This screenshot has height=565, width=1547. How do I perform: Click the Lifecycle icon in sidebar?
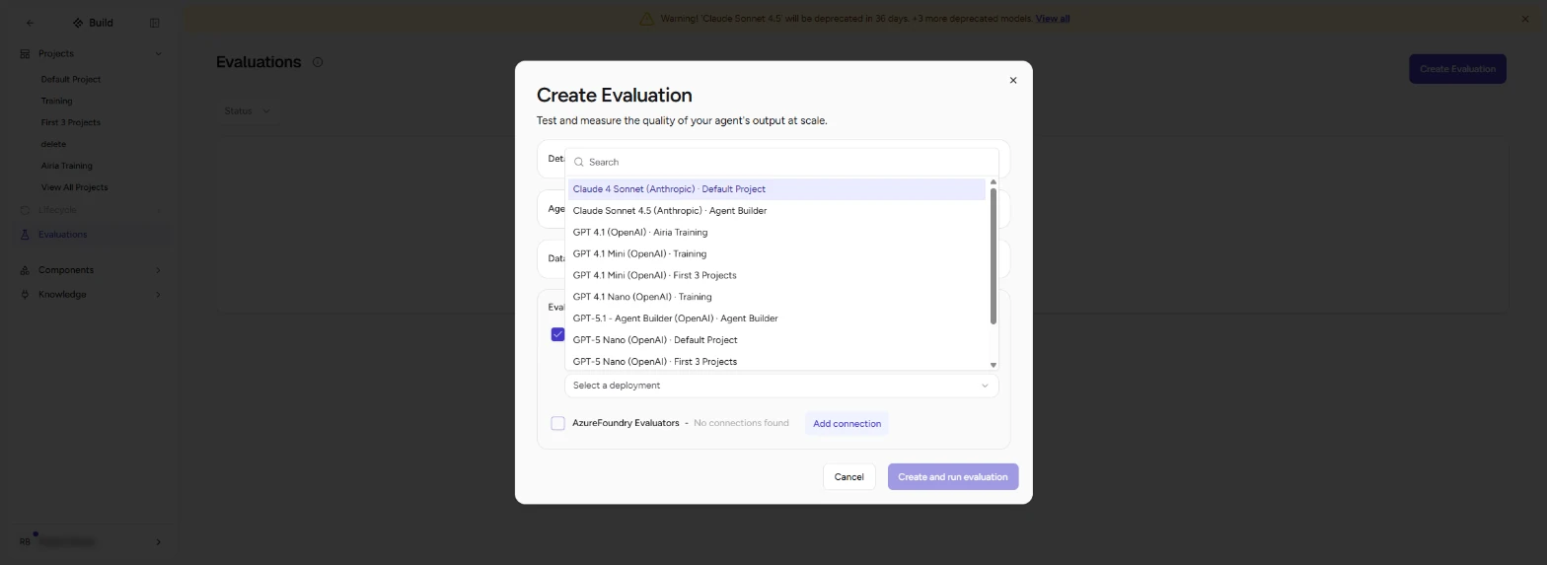point(25,210)
